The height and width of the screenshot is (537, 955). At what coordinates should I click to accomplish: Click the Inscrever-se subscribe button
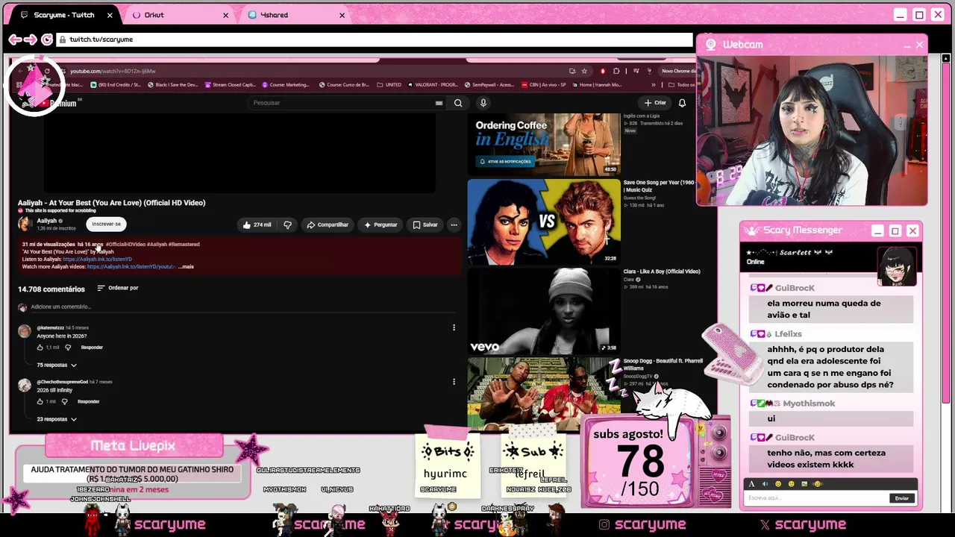coord(106,224)
